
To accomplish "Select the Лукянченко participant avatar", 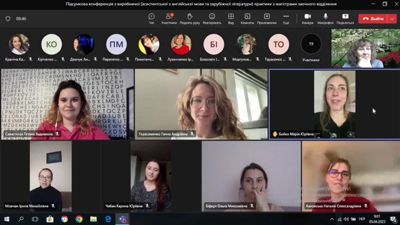I will 181,44.
